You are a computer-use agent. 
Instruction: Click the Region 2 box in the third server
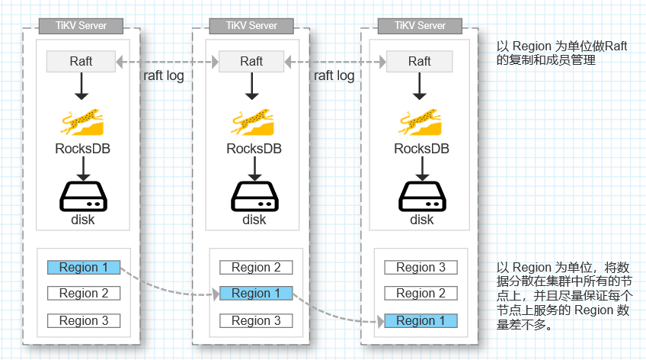(421, 293)
